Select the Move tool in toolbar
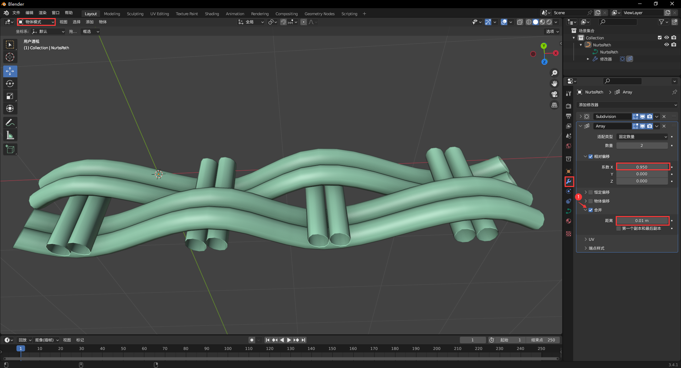681x368 pixels. [x=10, y=71]
